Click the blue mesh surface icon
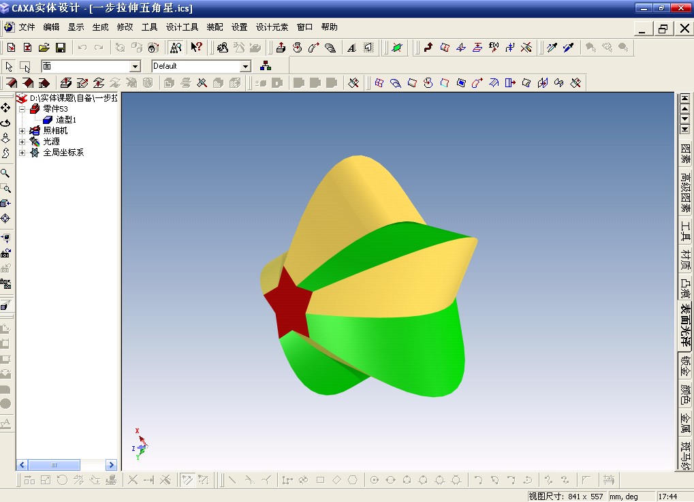This screenshot has height=502, width=694. coord(379,83)
